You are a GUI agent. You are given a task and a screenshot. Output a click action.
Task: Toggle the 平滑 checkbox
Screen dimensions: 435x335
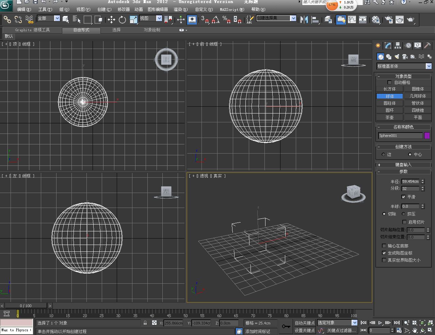pyautogui.click(x=404, y=197)
